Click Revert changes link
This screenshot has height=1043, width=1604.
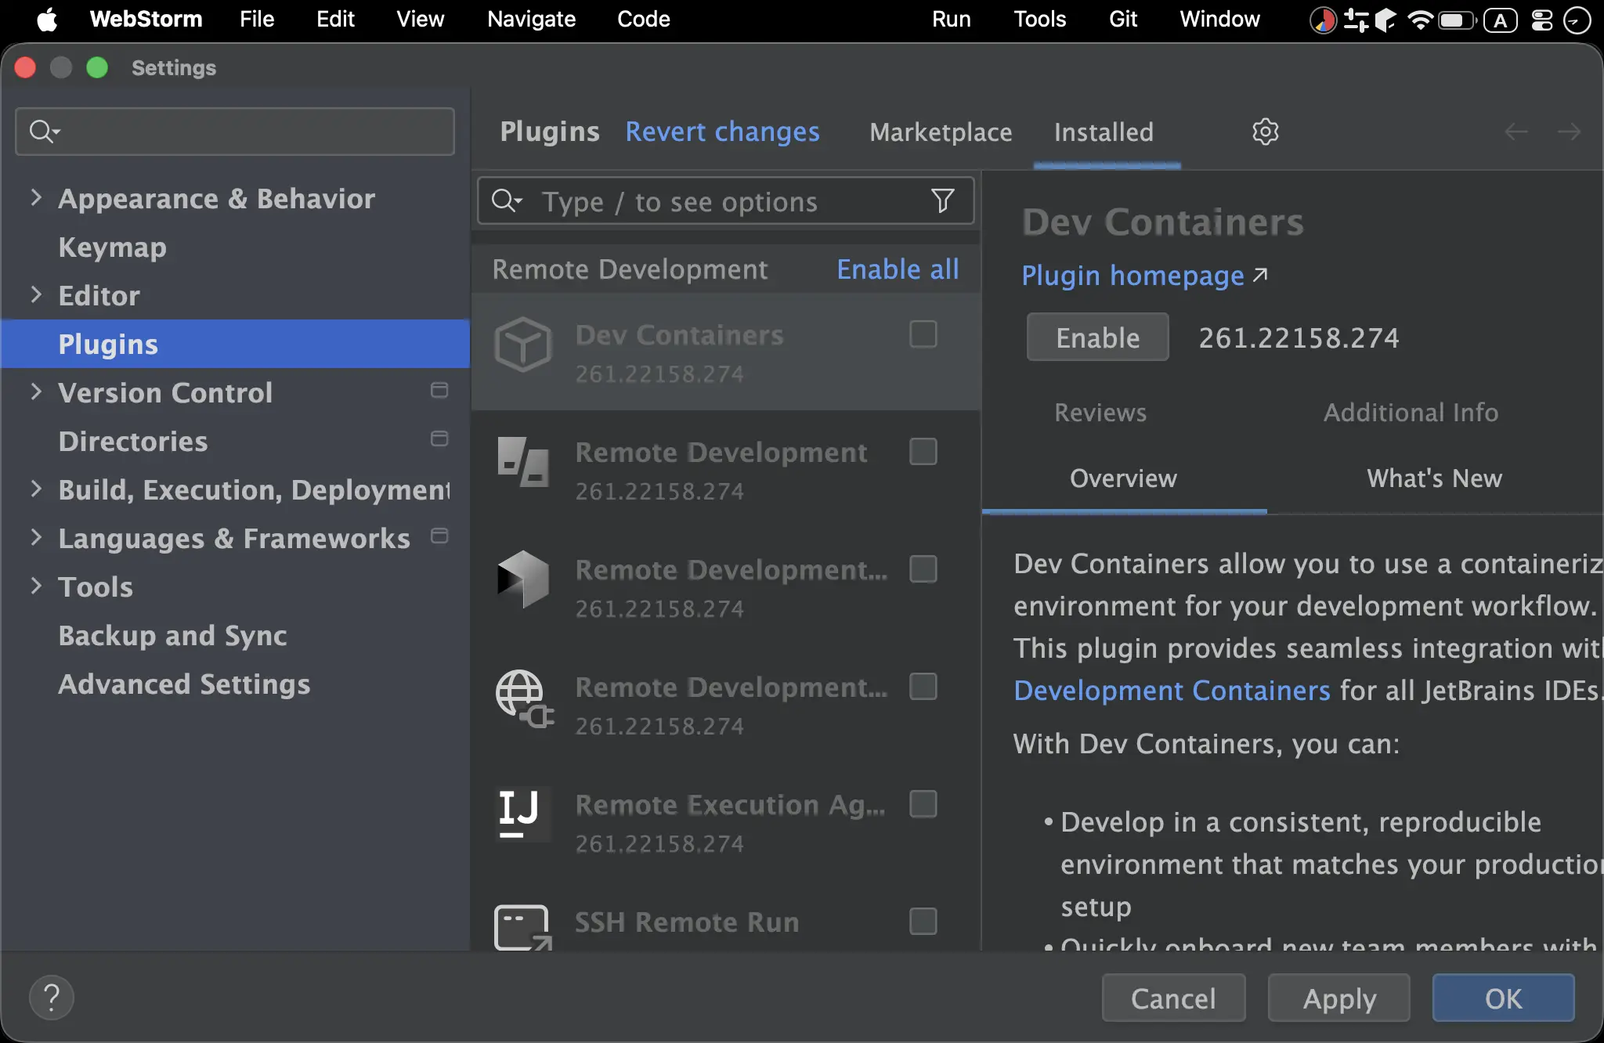[x=722, y=132]
